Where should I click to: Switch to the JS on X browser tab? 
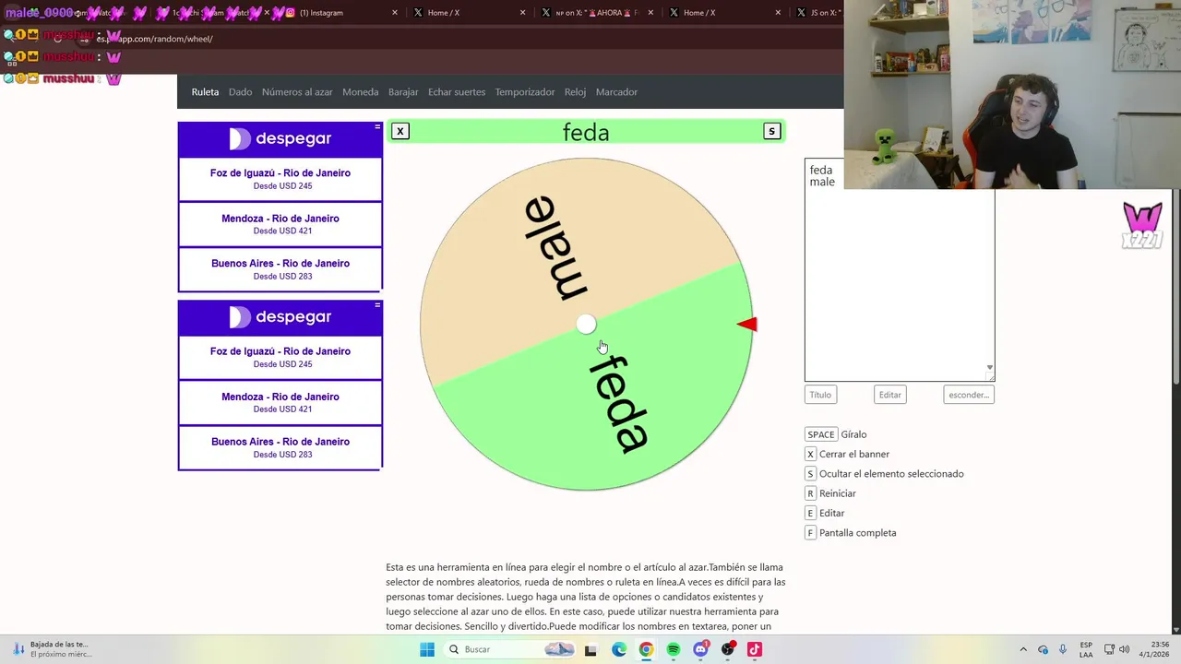tap(817, 13)
